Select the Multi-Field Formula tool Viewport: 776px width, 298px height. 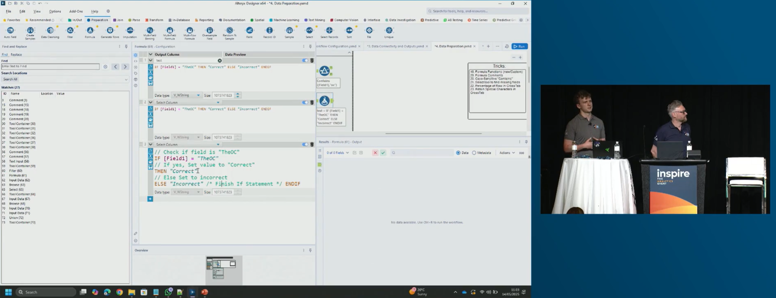(170, 33)
